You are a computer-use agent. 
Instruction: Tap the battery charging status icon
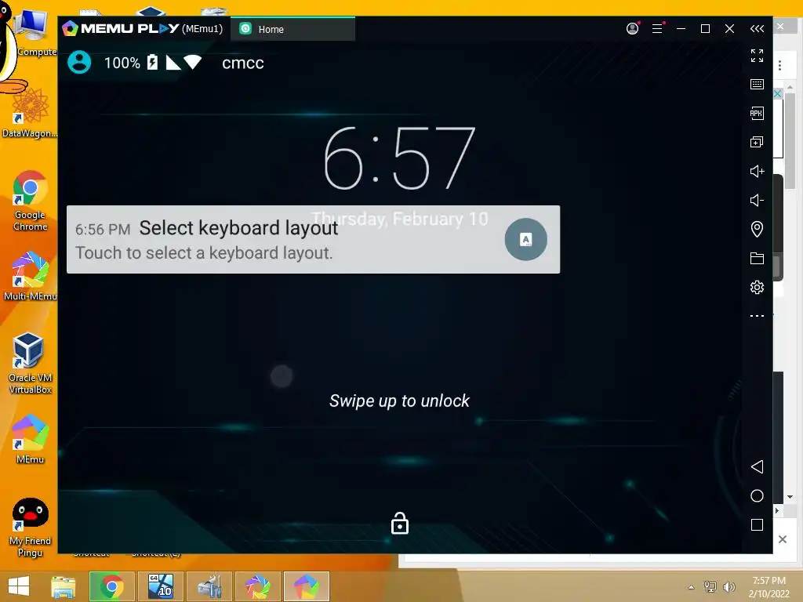click(x=153, y=62)
